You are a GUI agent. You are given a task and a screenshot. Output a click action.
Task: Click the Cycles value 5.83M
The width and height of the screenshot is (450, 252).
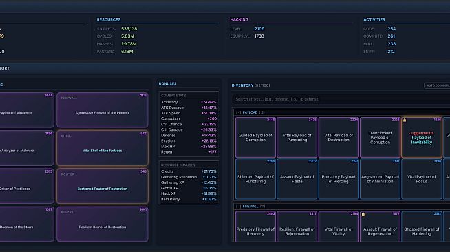(128, 36)
